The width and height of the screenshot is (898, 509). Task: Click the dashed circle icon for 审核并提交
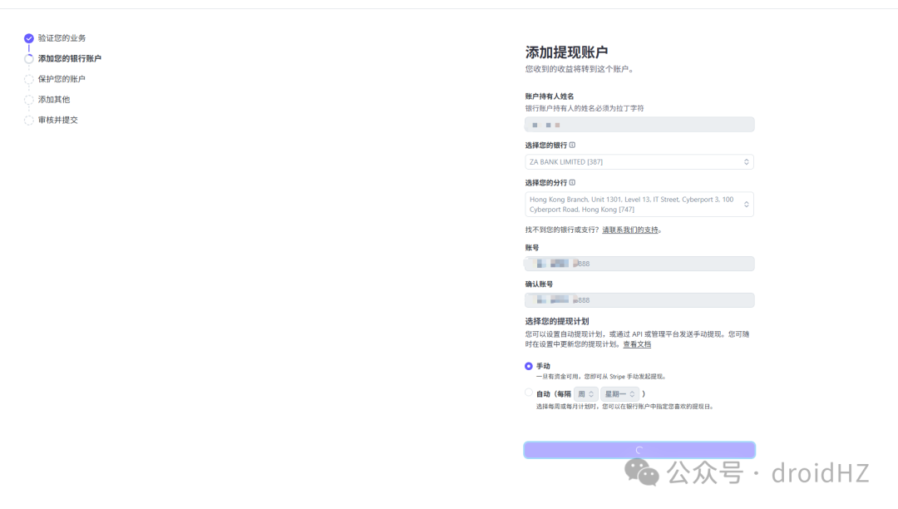pyautogui.click(x=28, y=121)
